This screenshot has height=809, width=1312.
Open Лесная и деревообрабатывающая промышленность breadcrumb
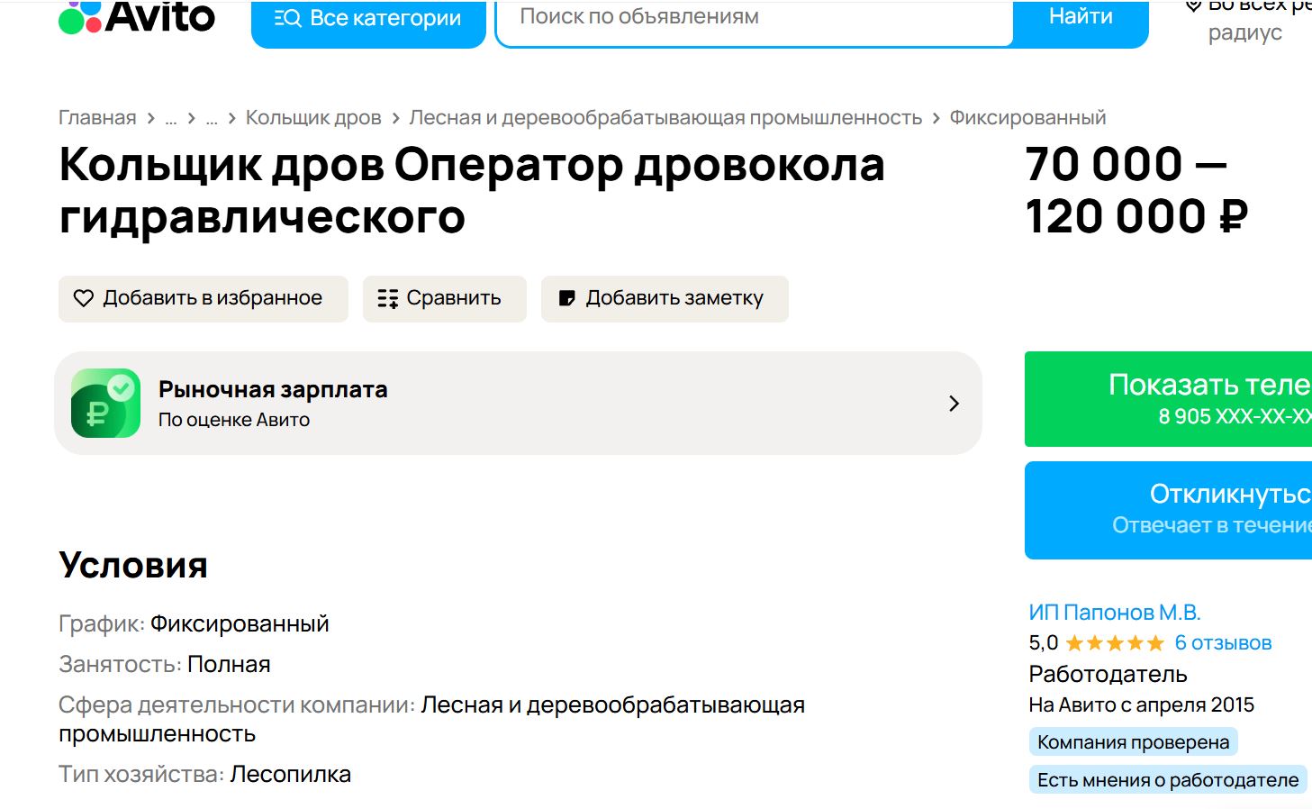pos(665,118)
